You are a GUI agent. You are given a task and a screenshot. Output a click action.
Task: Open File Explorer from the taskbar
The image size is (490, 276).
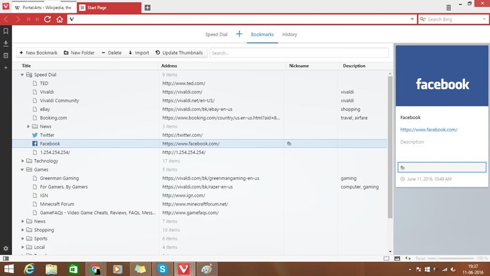pyautogui.click(x=51, y=269)
